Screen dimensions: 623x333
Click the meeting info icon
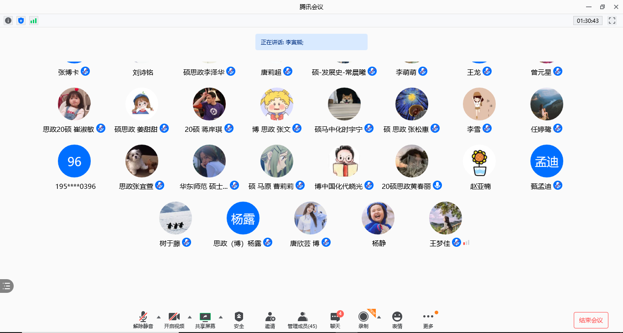click(x=8, y=21)
